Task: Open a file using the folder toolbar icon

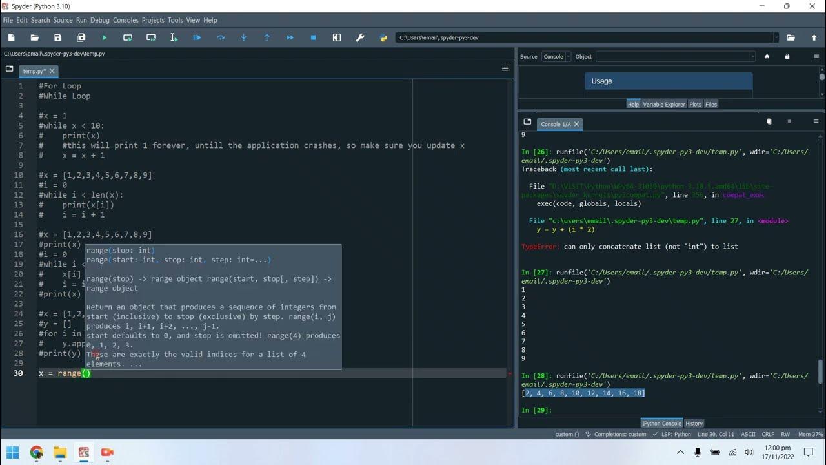Action: click(34, 37)
